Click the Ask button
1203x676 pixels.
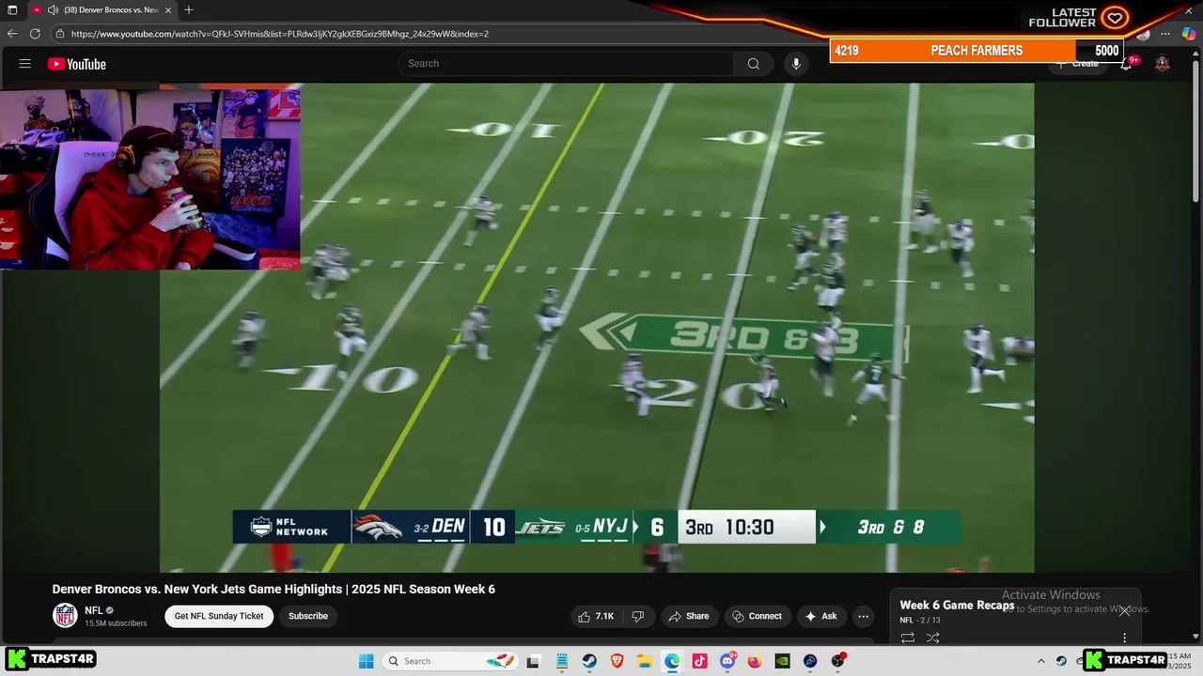point(821,616)
